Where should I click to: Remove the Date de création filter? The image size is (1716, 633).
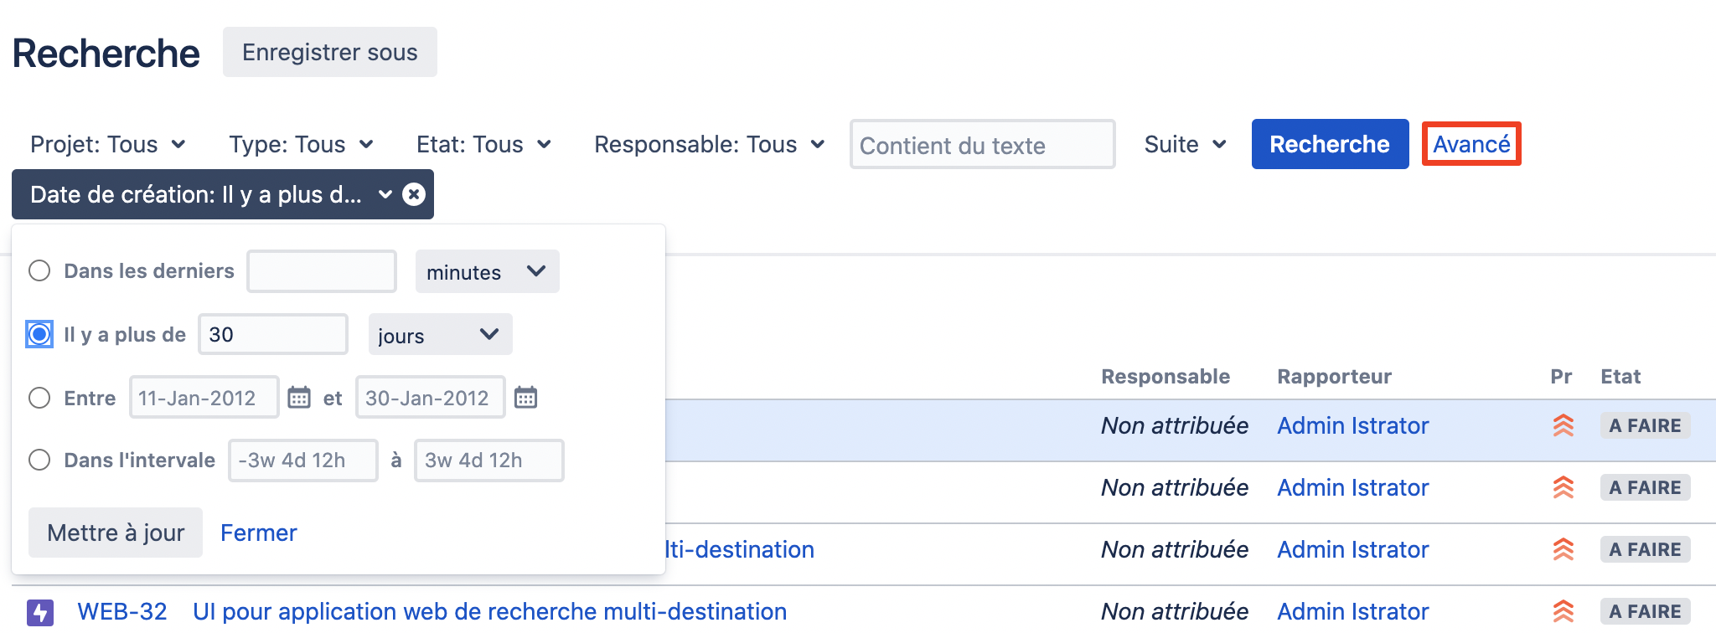(x=414, y=194)
